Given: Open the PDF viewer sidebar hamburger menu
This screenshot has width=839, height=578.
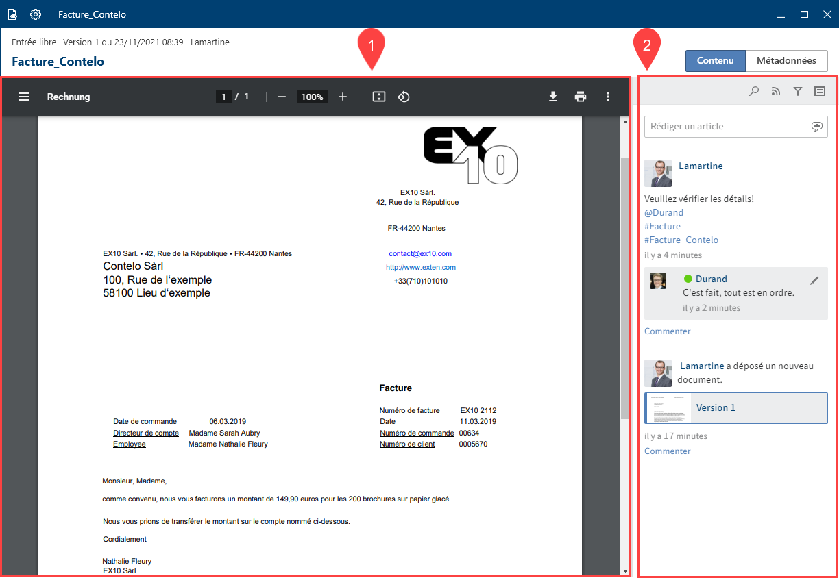Looking at the screenshot, I should click(x=24, y=97).
